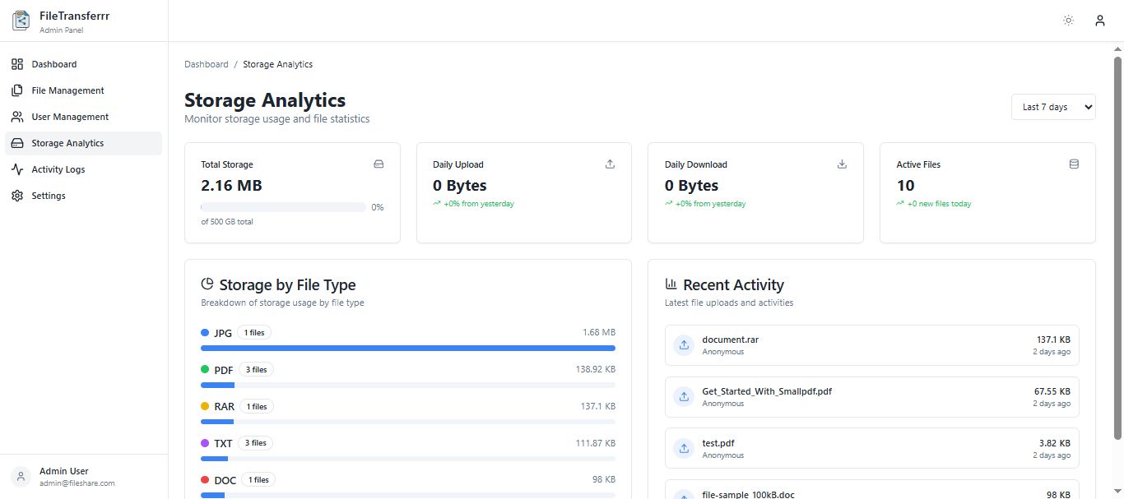Image resolution: width=1124 pixels, height=499 pixels.
Task: Click the Active Files database icon
Action: coord(1074,164)
